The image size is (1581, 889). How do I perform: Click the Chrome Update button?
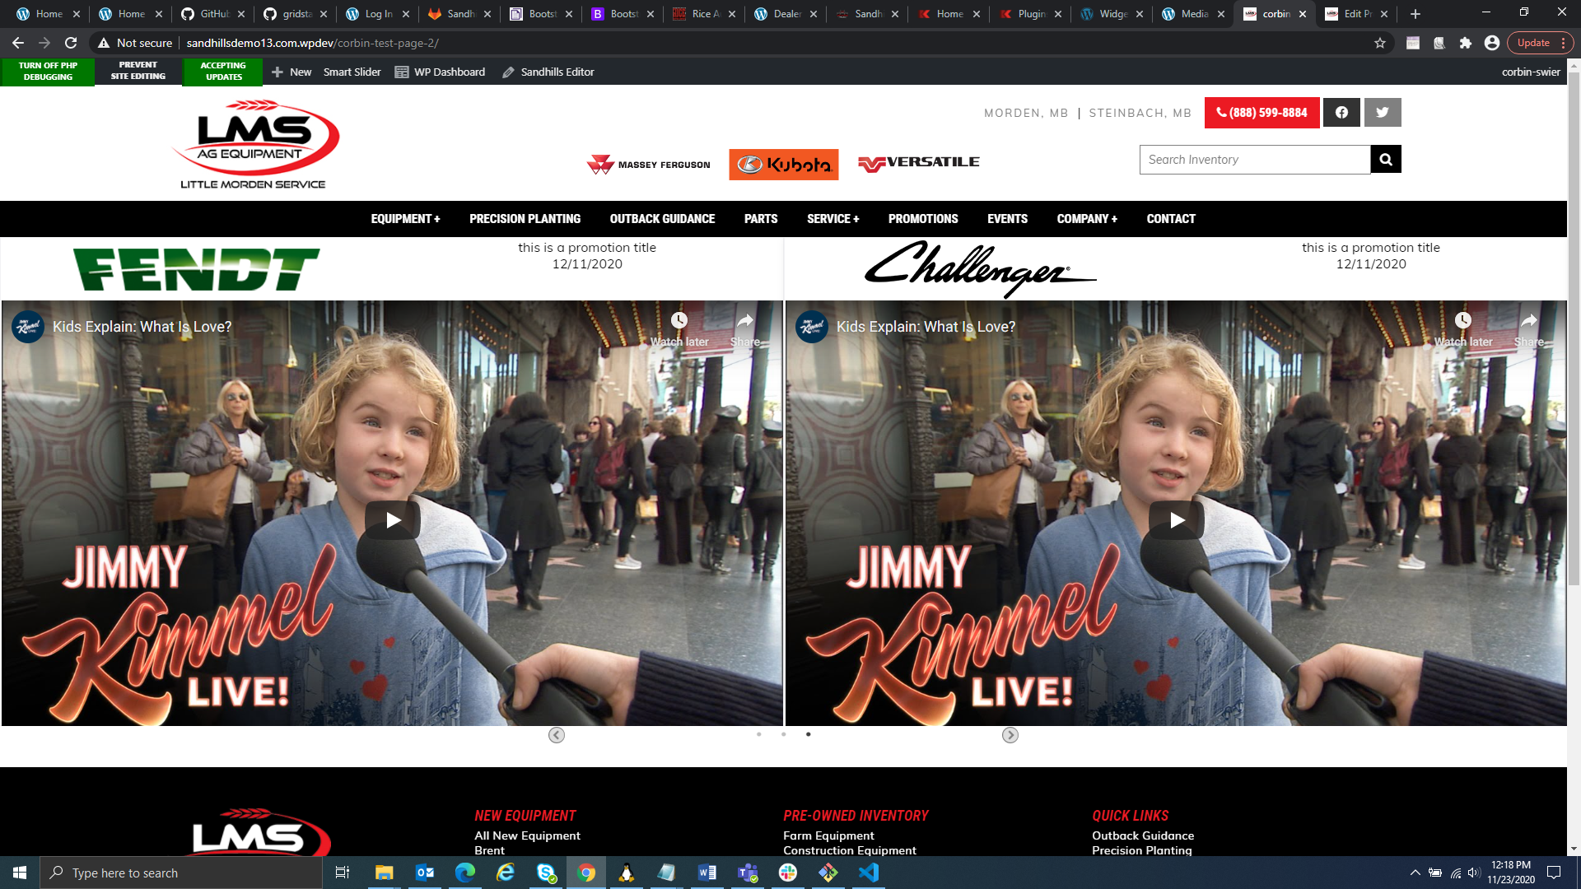point(1533,43)
